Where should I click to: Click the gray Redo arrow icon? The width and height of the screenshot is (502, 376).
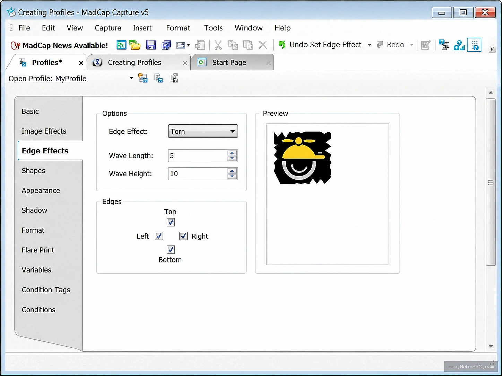coord(380,45)
